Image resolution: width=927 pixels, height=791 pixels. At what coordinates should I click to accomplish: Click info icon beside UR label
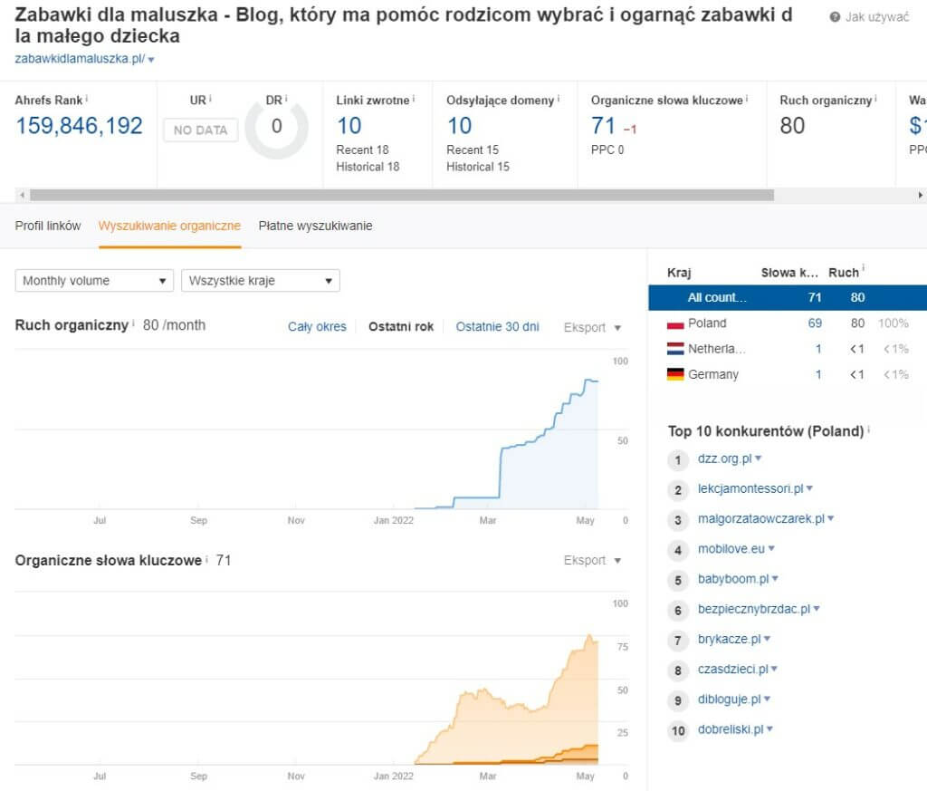(210, 98)
